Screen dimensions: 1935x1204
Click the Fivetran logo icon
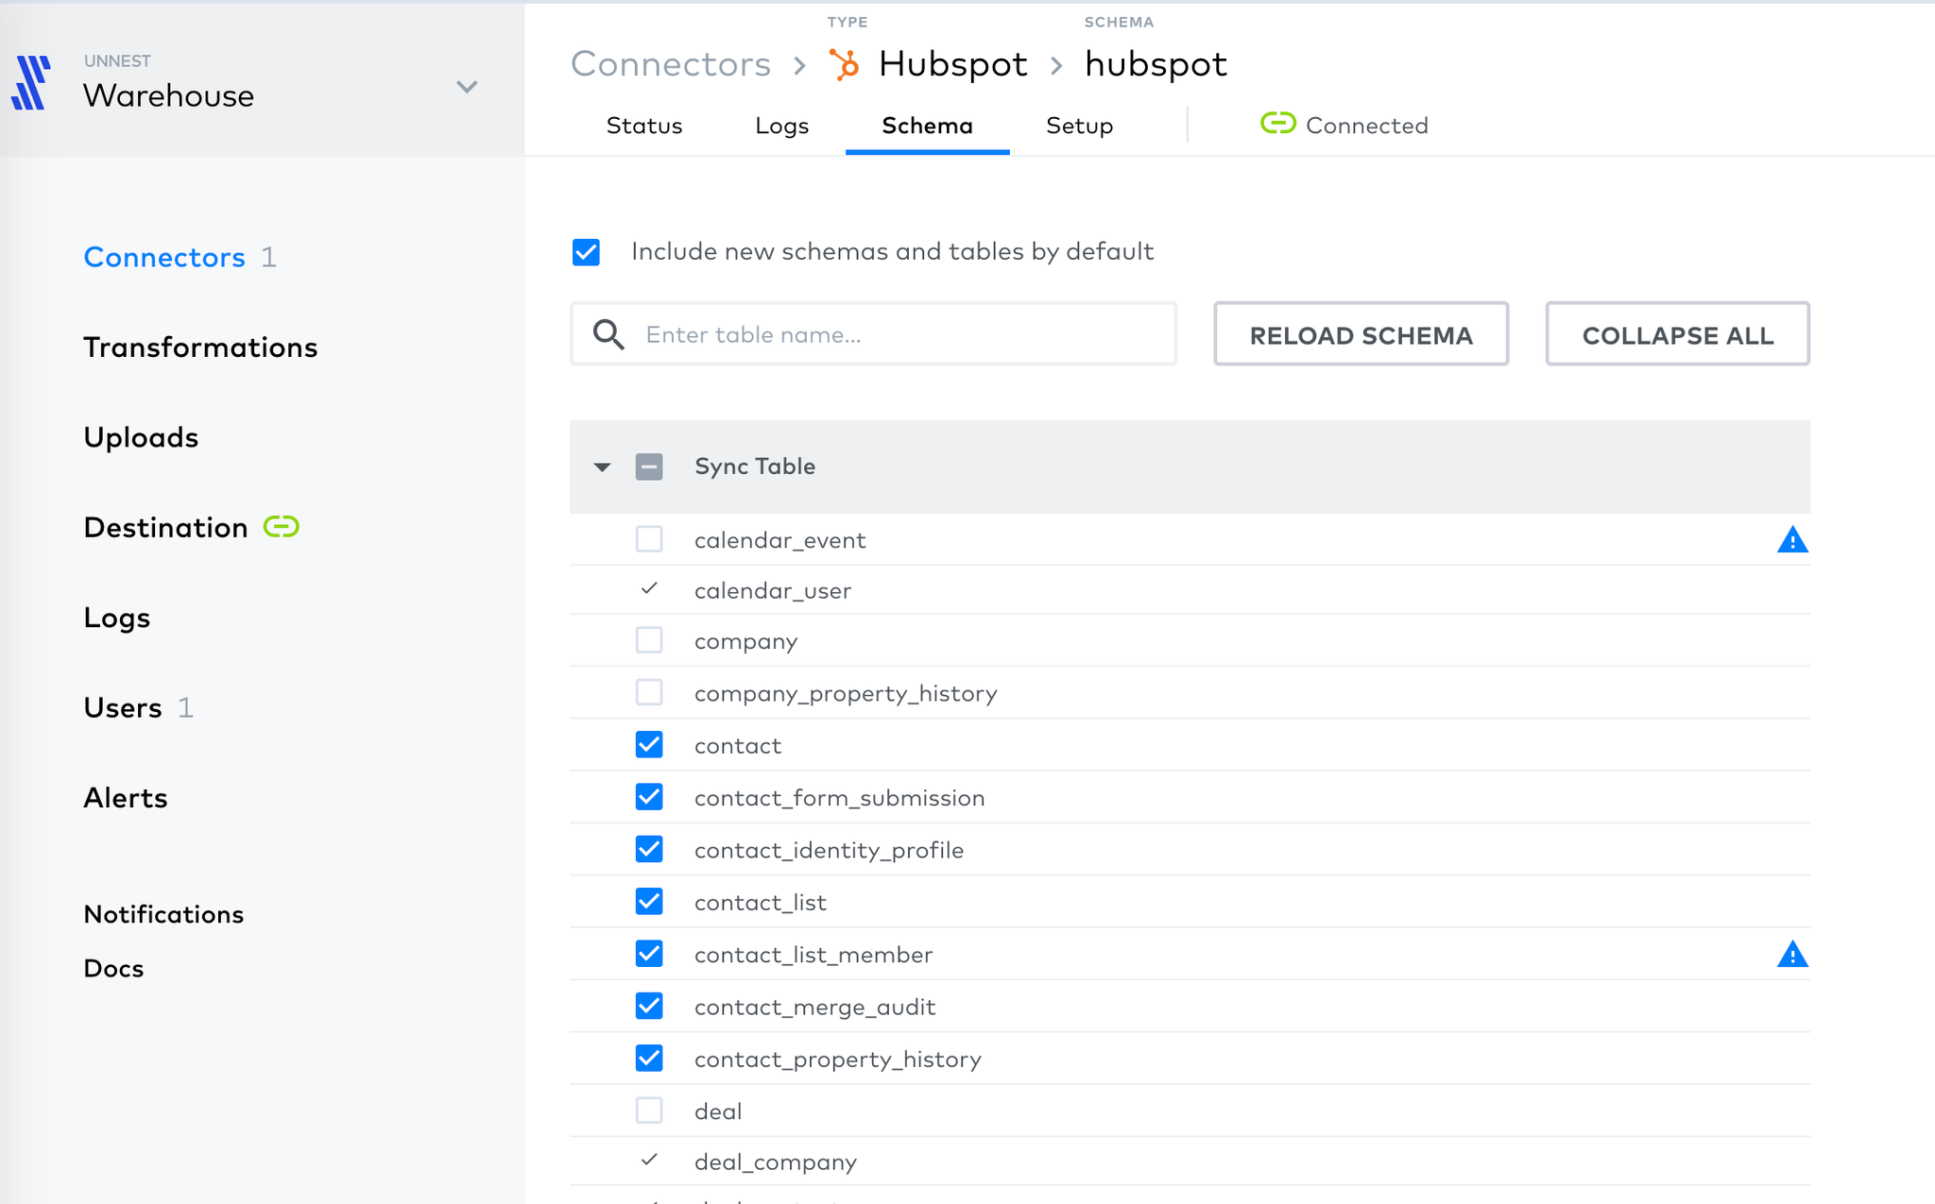[x=30, y=83]
